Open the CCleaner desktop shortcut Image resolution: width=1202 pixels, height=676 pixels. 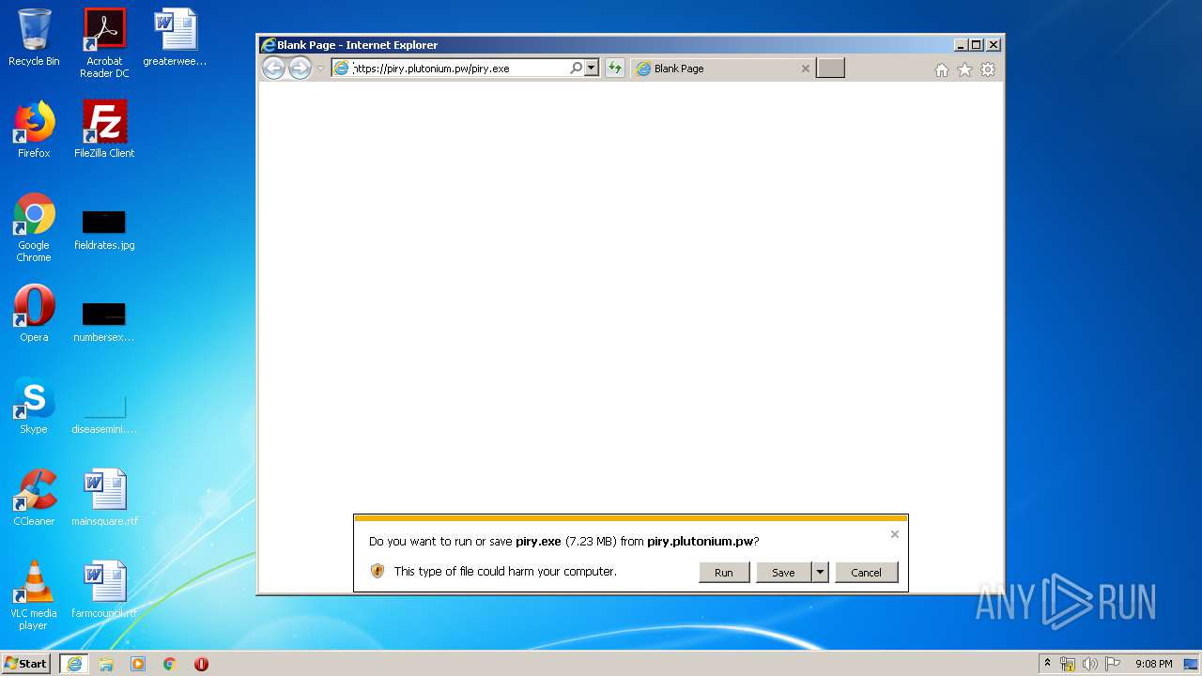tap(34, 498)
